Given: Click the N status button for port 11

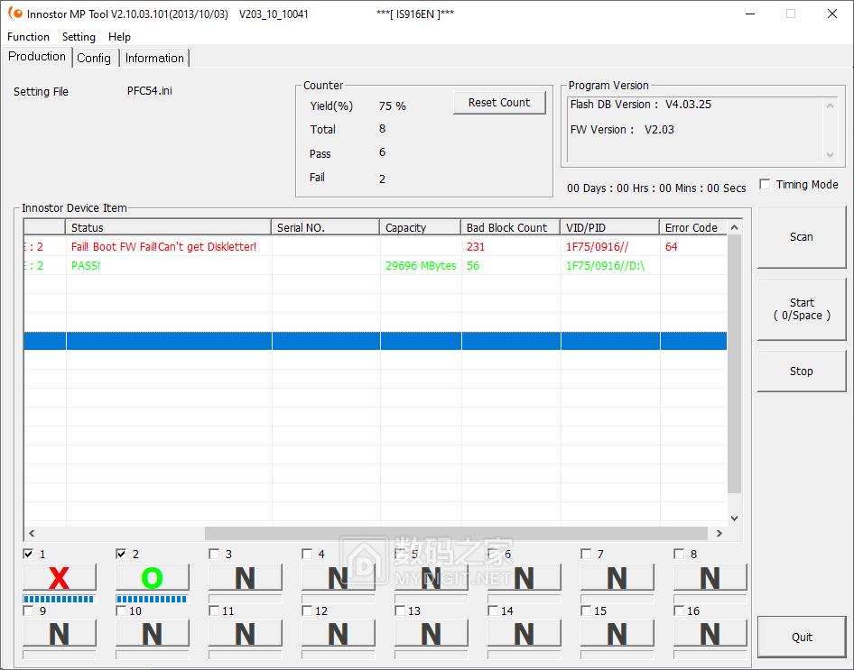Looking at the screenshot, I should pyautogui.click(x=245, y=634).
